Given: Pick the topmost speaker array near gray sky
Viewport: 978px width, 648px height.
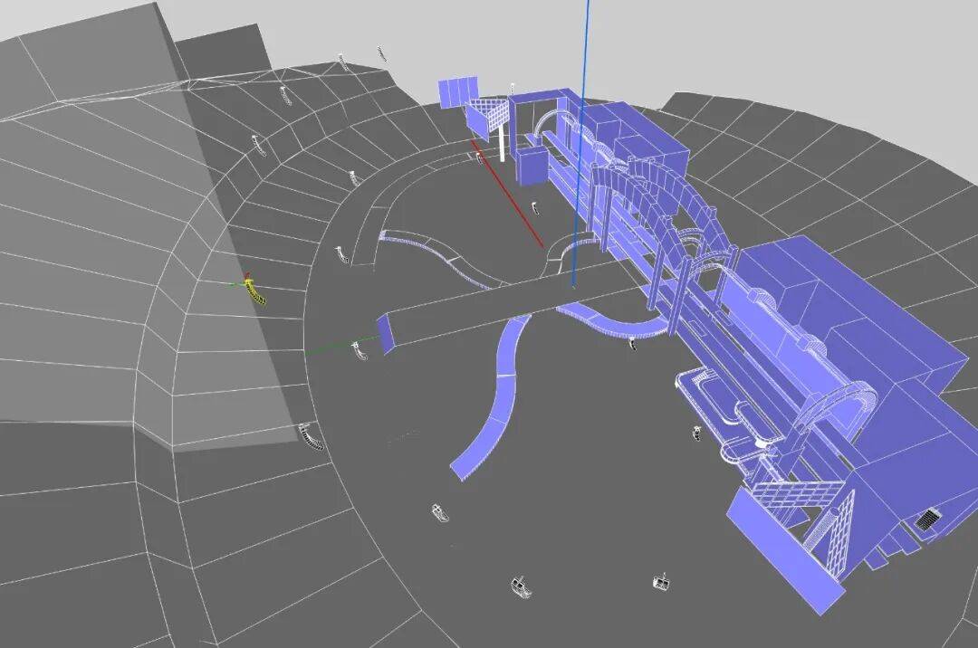Looking at the screenshot, I should pos(381,52).
